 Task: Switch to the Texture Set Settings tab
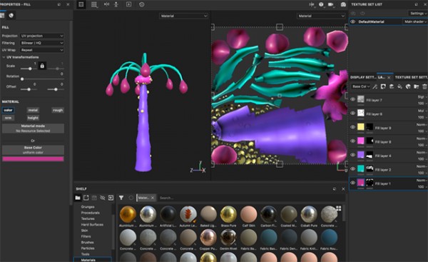coord(411,77)
